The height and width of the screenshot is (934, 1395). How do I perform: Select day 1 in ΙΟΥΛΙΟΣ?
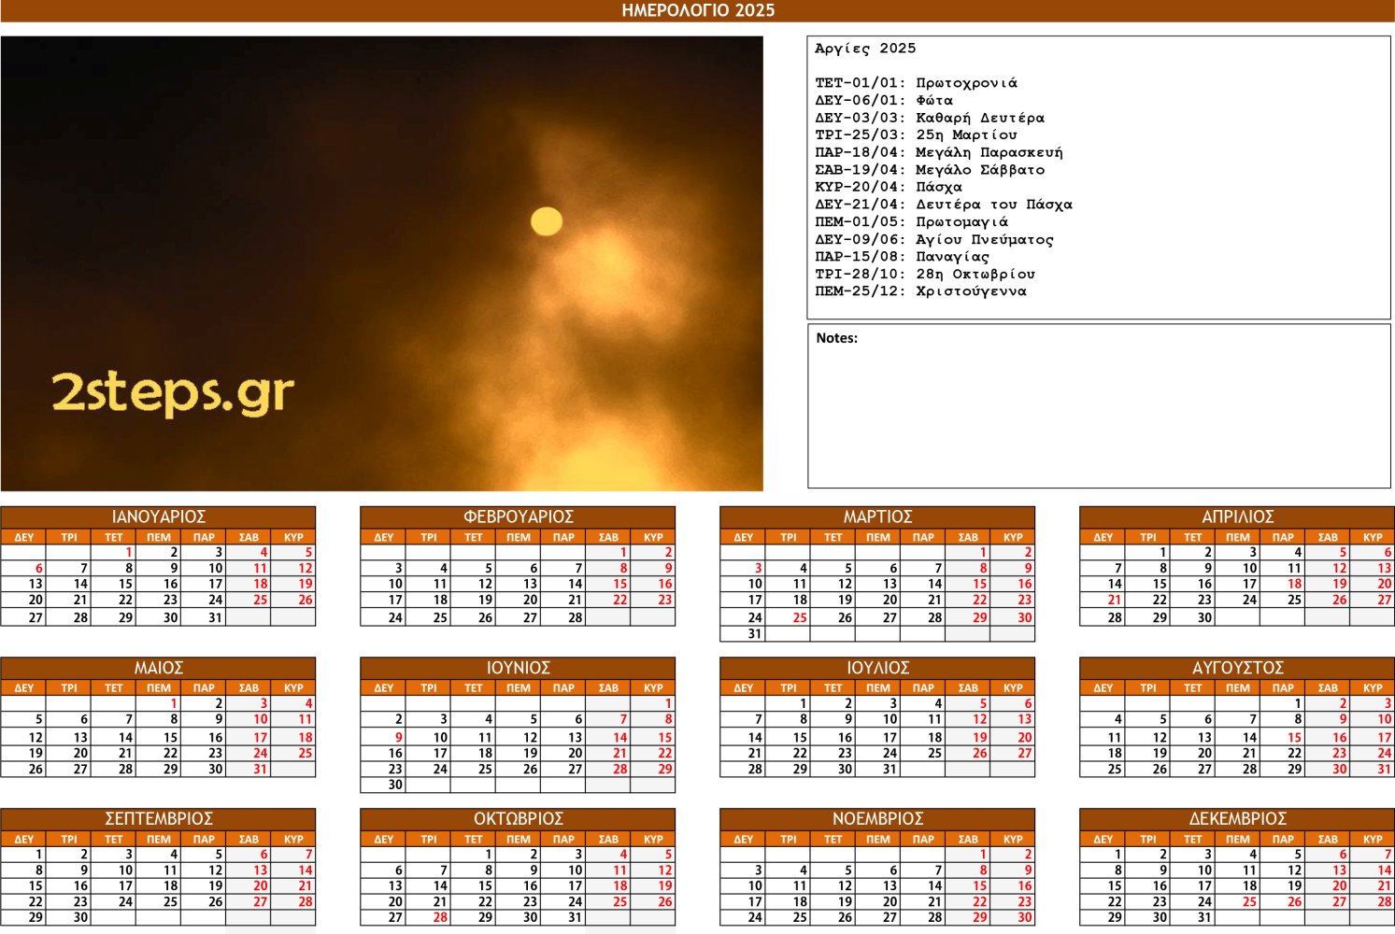pos(788,703)
